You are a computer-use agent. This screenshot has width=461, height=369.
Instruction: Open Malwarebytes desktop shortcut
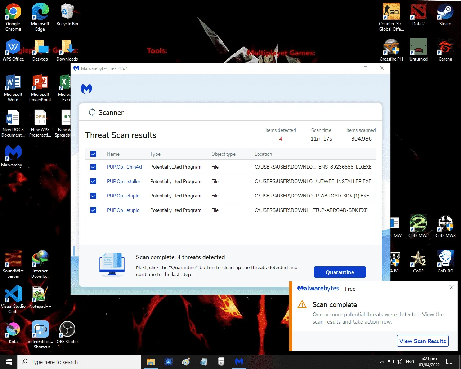click(13, 156)
